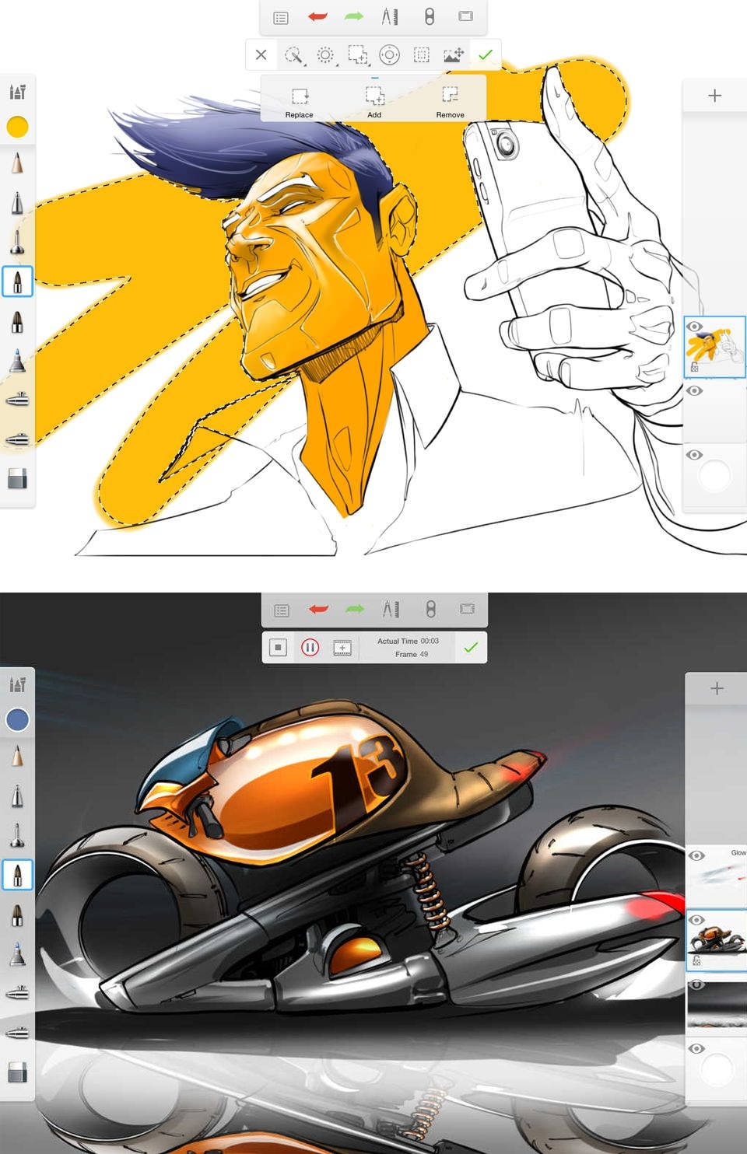Image resolution: width=747 pixels, height=1154 pixels.
Task: Stop the time-lapse recording
Action: click(278, 648)
